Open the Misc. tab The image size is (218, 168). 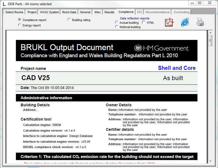[98, 12]
